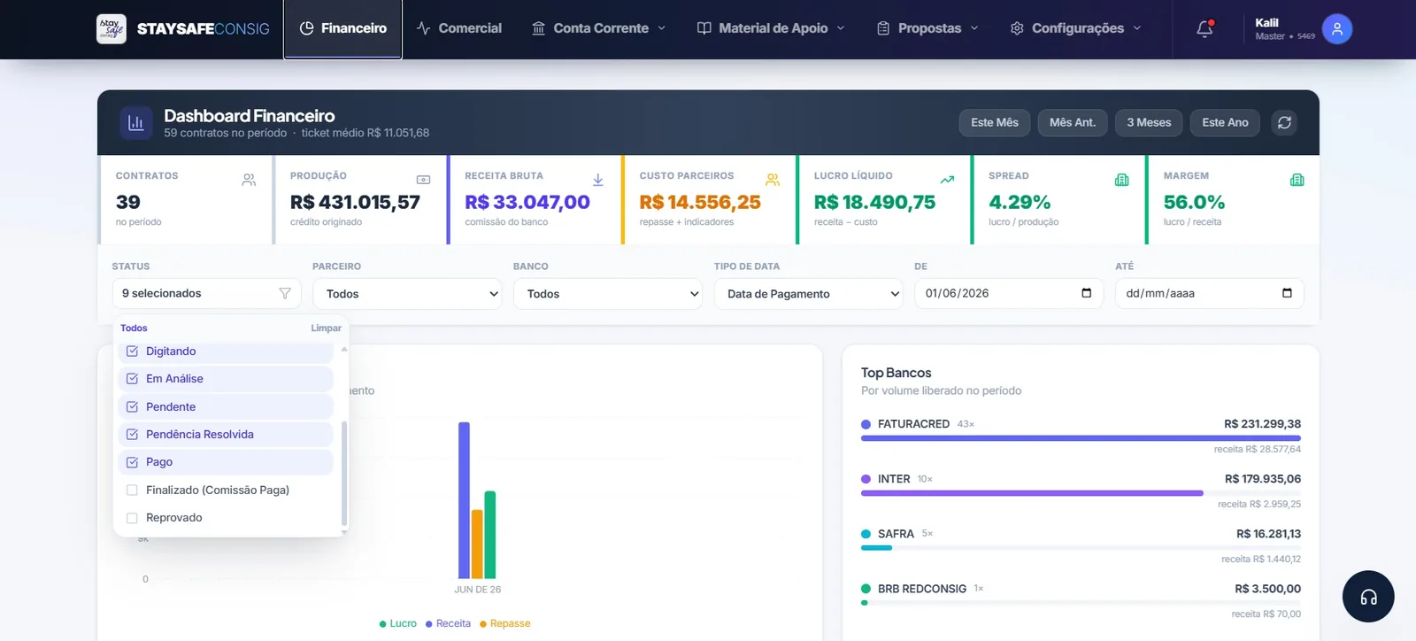
Task: Click the Configurações gear icon
Action: [x=1017, y=28]
